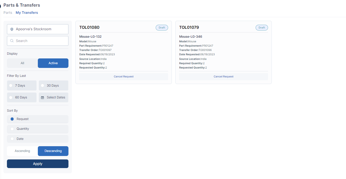346x179 pixels.
Task: Filter by last 60 Days
Action: pos(22,98)
